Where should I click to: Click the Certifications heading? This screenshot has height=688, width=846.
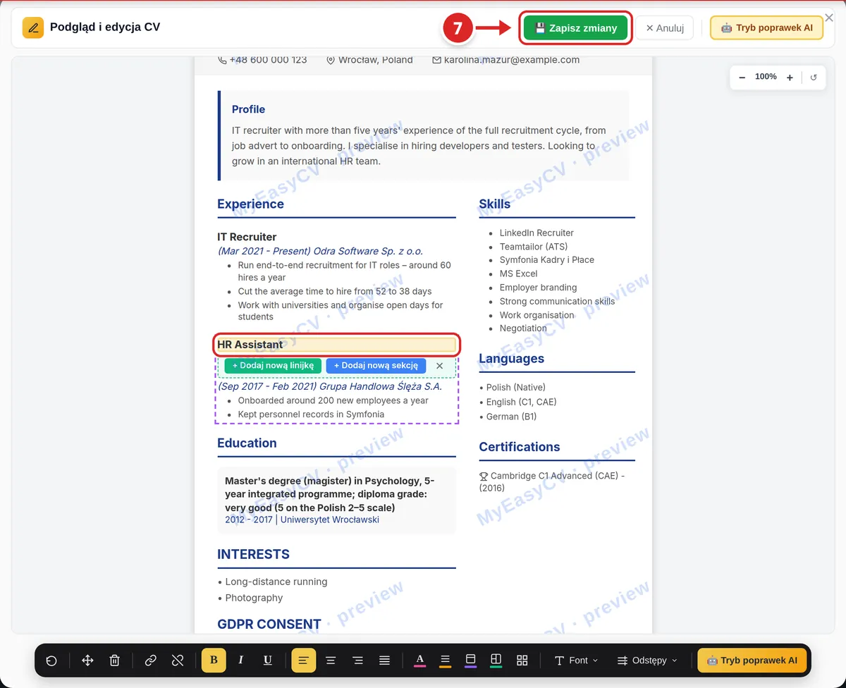pos(520,447)
